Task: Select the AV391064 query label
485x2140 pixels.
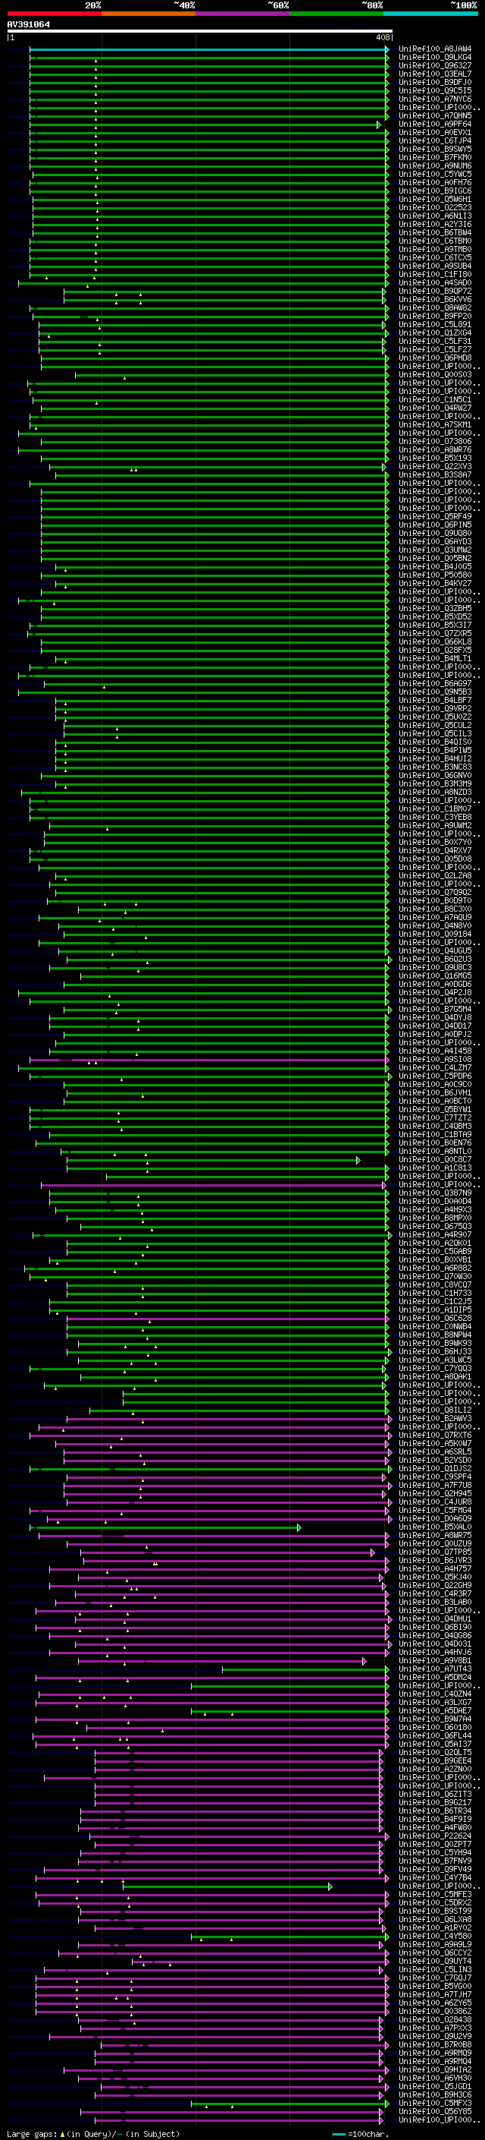Action: click(x=28, y=25)
